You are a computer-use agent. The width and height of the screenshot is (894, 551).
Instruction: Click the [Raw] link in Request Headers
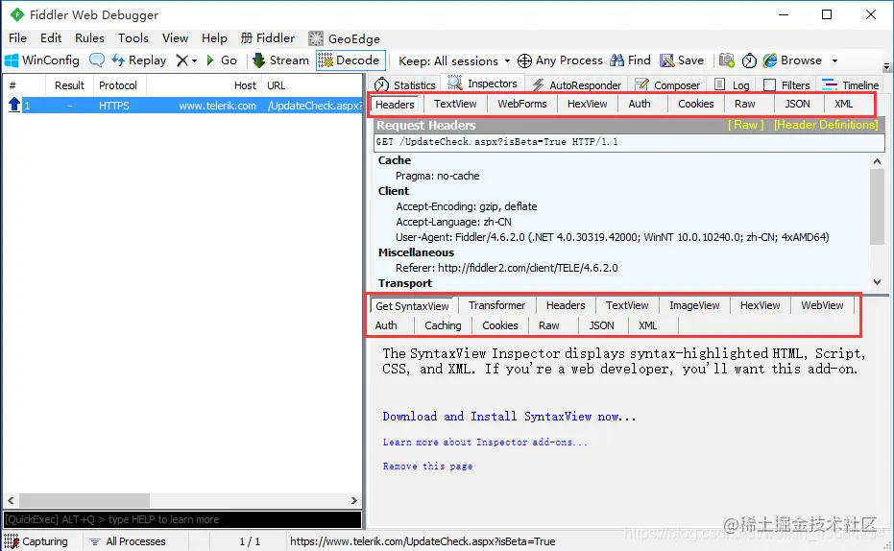click(x=745, y=125)
